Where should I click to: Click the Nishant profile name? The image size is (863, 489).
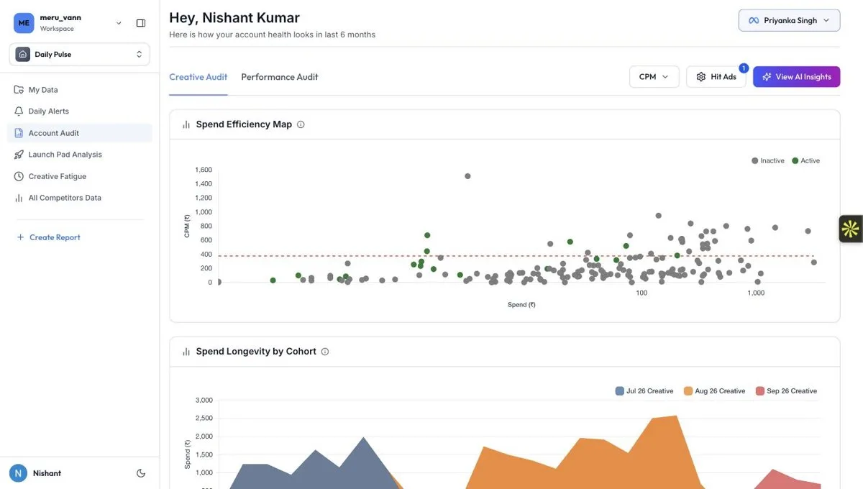coord(47,473)
